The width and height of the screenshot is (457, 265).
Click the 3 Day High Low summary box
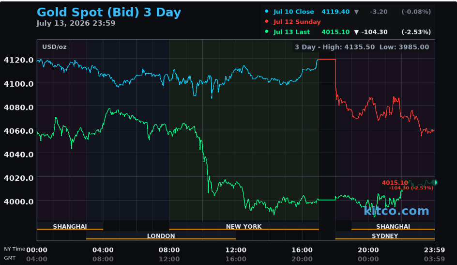(x=362, y=47)
